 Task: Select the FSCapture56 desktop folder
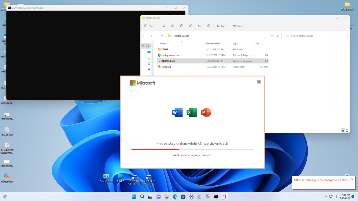(x=347, y=6)
